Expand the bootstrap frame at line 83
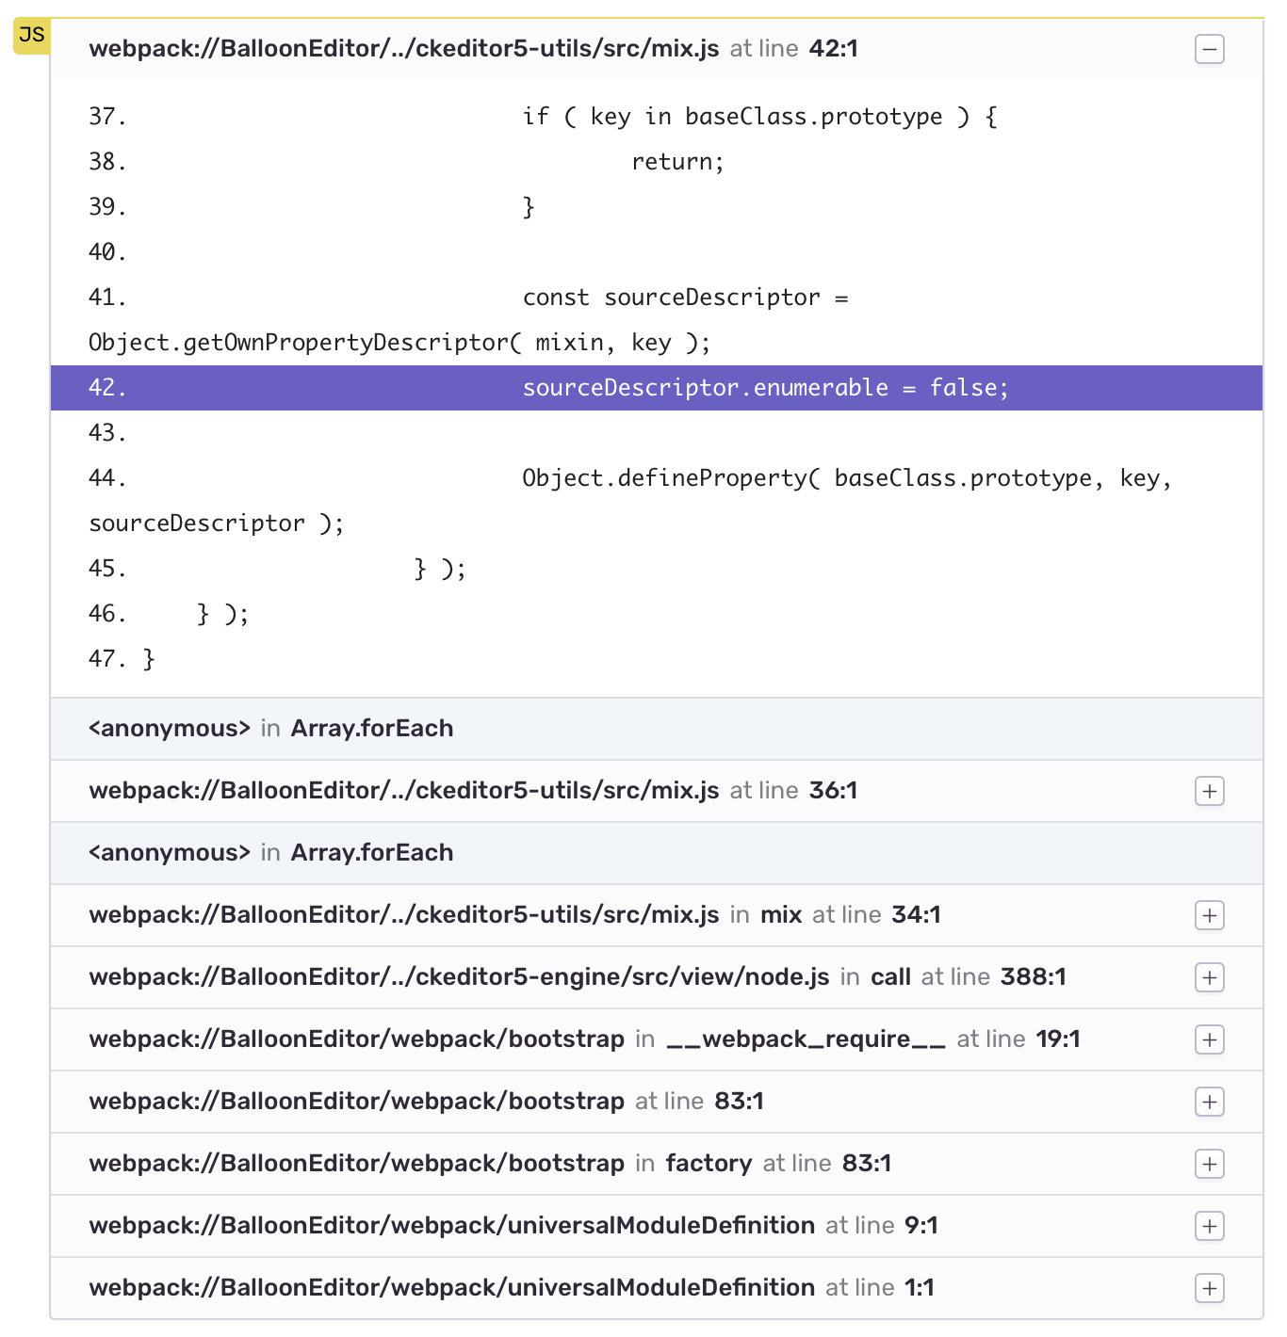 pos(1210,1102)
